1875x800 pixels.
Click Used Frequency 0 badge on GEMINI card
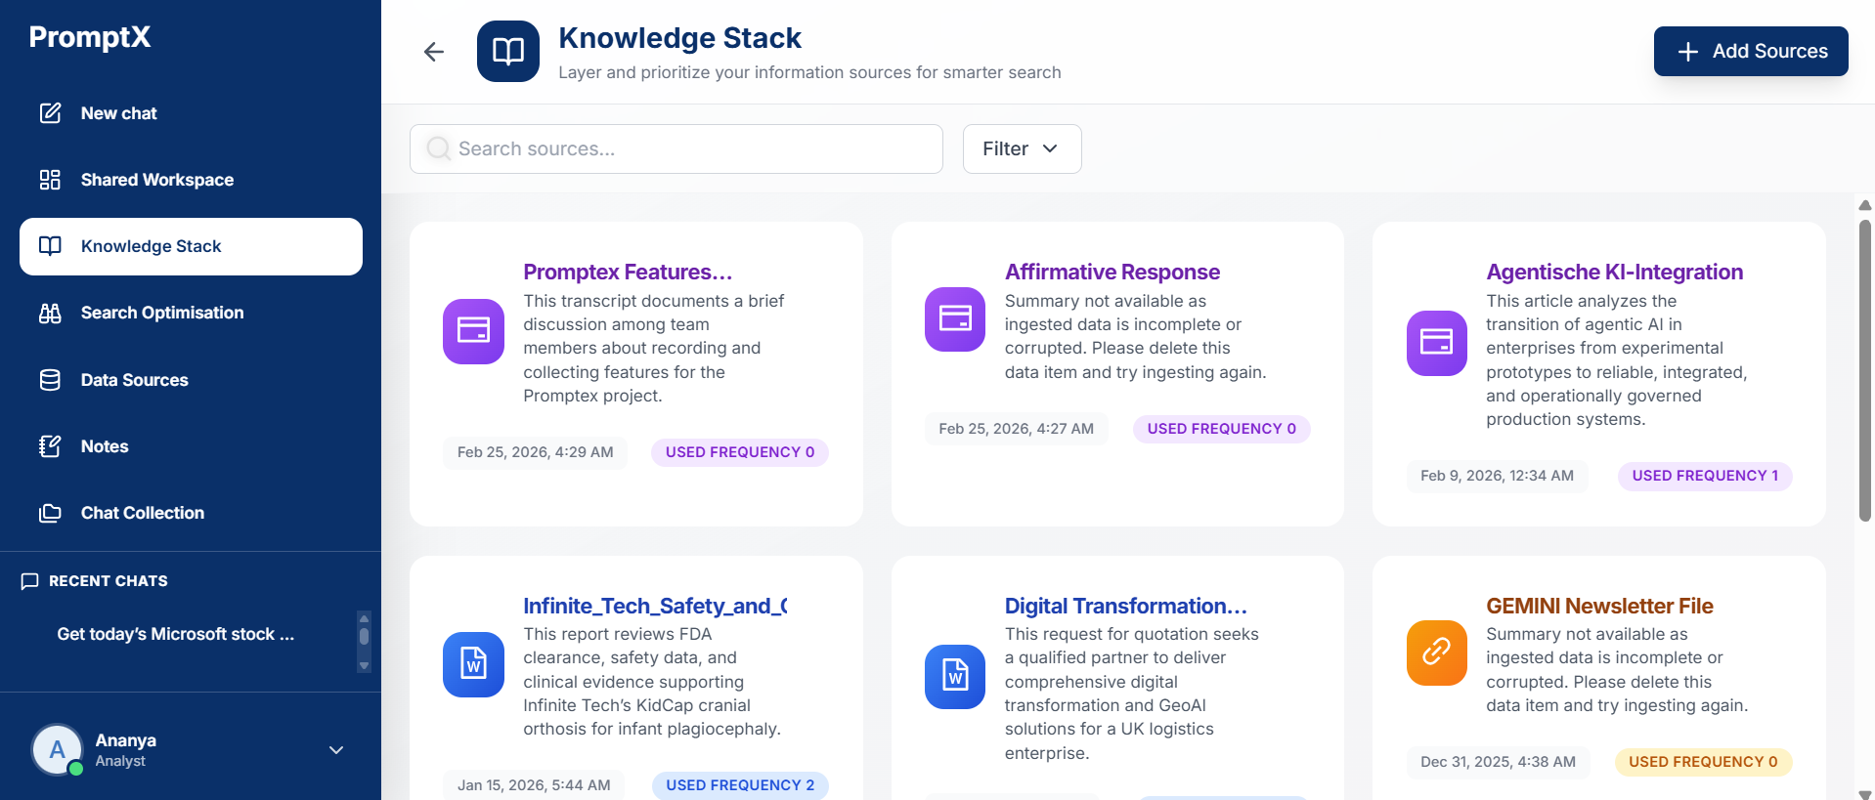(1703, 762)
